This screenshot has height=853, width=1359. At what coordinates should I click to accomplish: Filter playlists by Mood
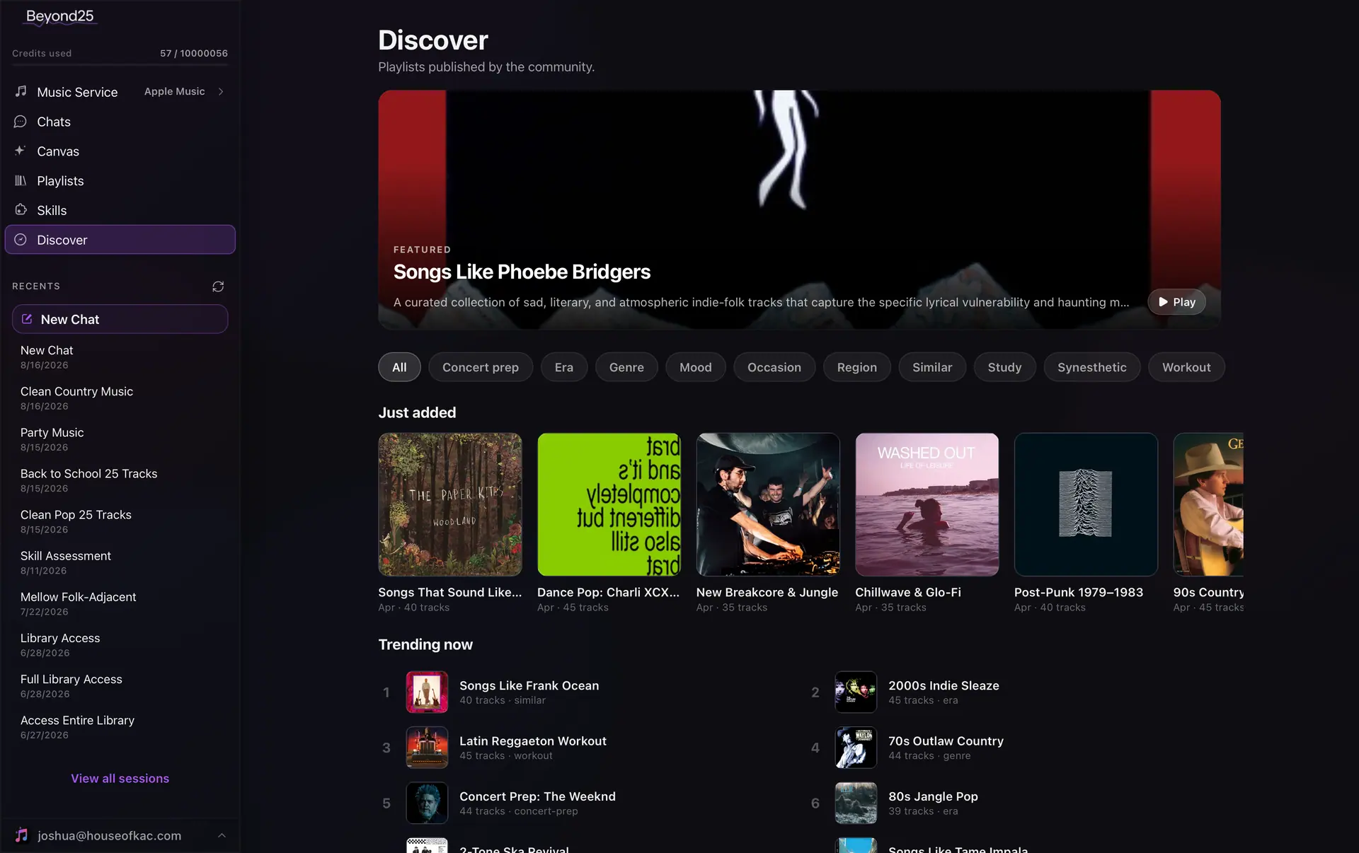coord(696,367)
